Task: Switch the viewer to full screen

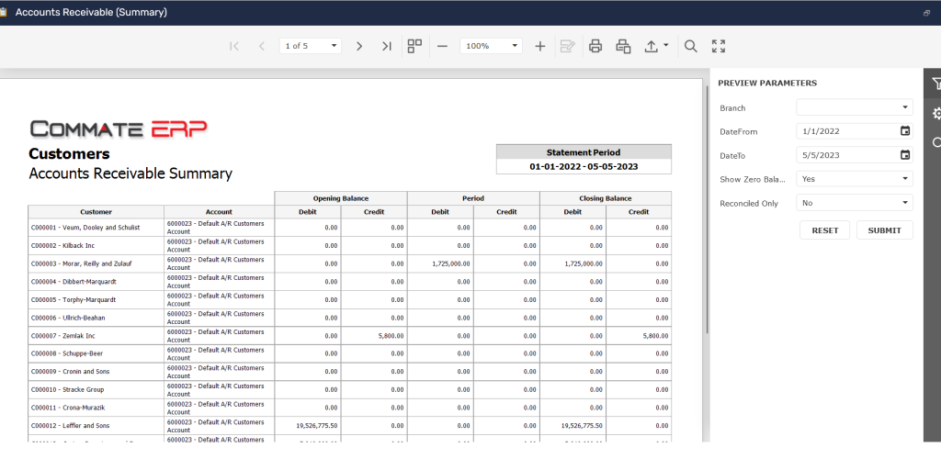Action: [719, 46]
